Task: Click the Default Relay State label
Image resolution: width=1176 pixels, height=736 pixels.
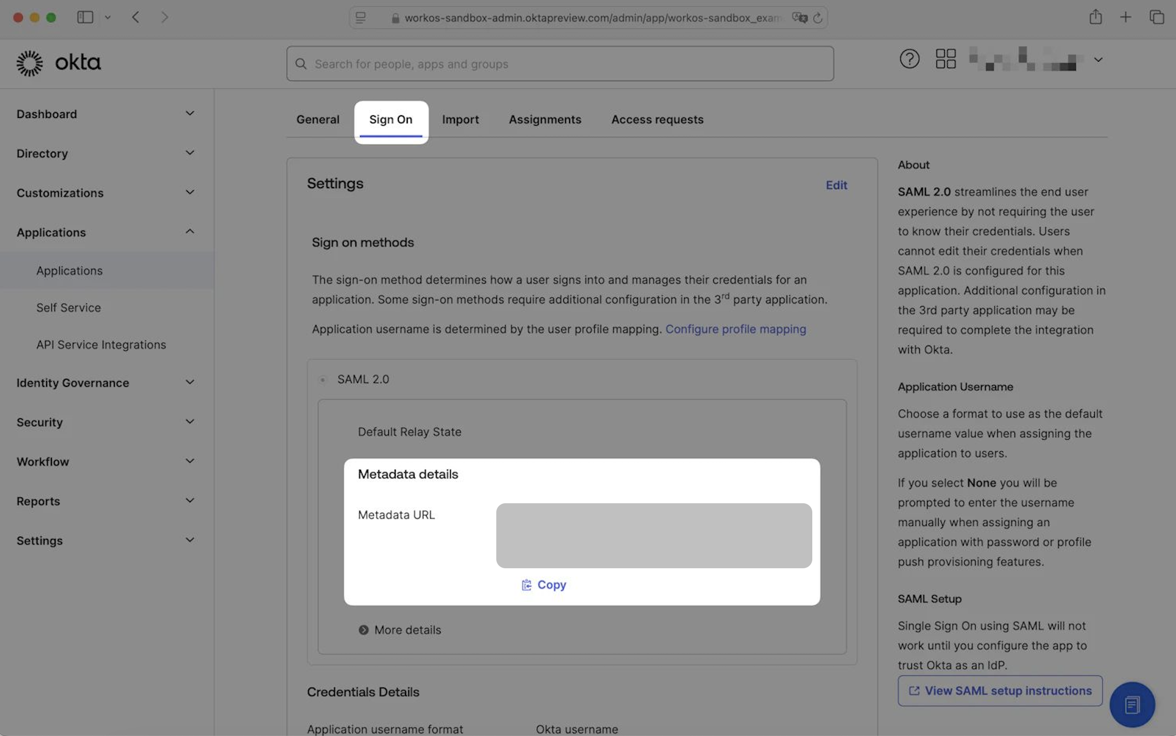Action: point(410,432)
